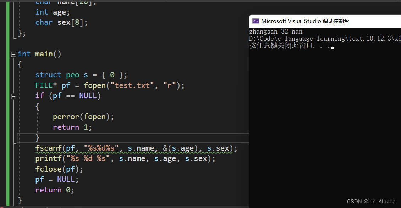
Task: Click the console output zhangsan 32 nan
Action: tap(276, 32)
